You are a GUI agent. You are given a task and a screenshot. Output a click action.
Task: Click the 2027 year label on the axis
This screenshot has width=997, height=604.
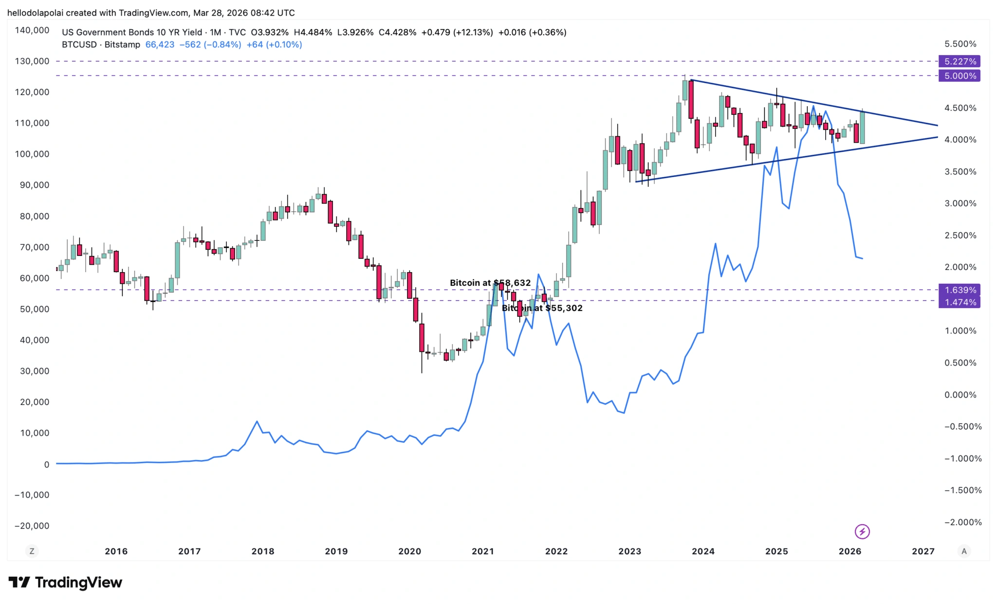tap(923, 551)
